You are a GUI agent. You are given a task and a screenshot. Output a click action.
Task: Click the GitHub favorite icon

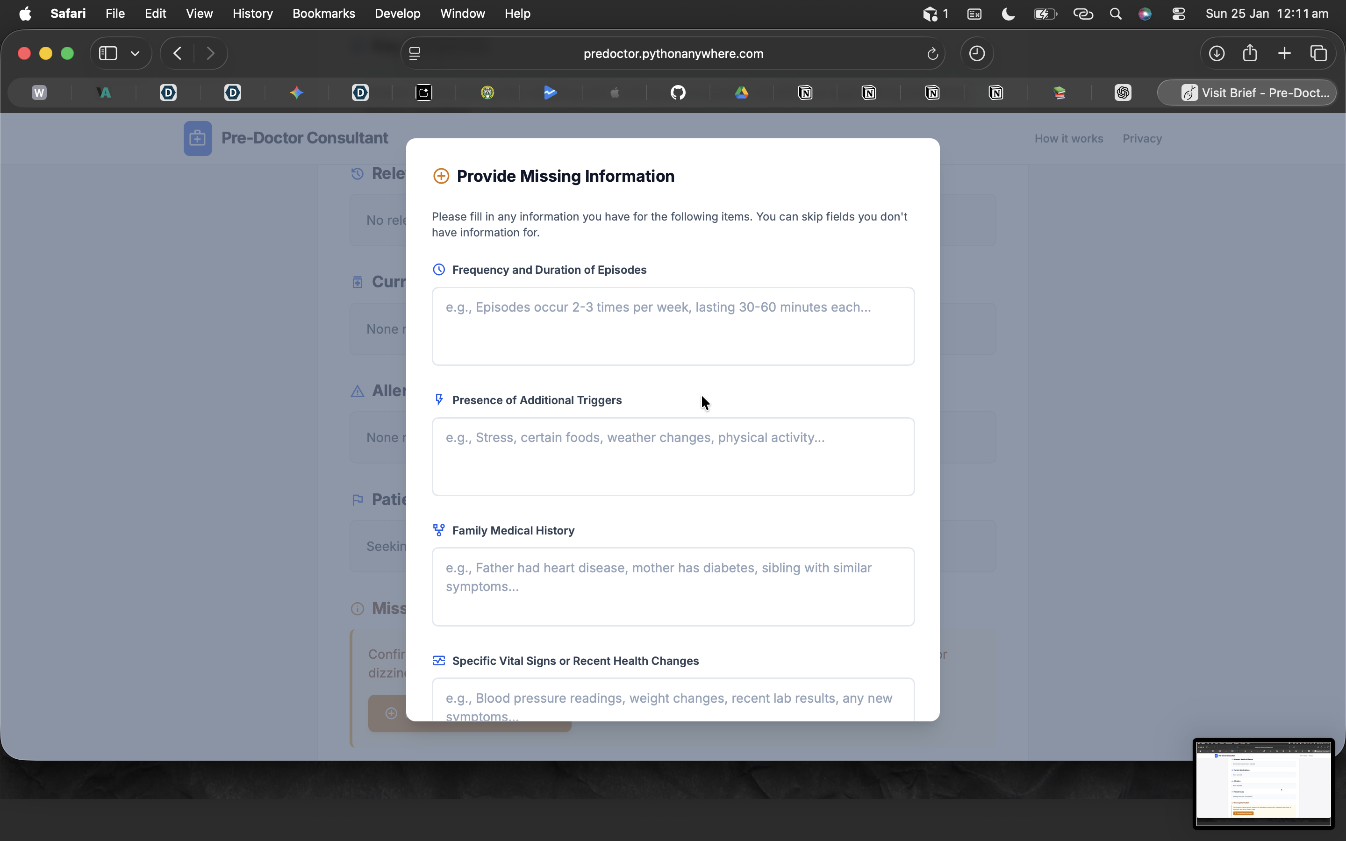pos(678,93)
